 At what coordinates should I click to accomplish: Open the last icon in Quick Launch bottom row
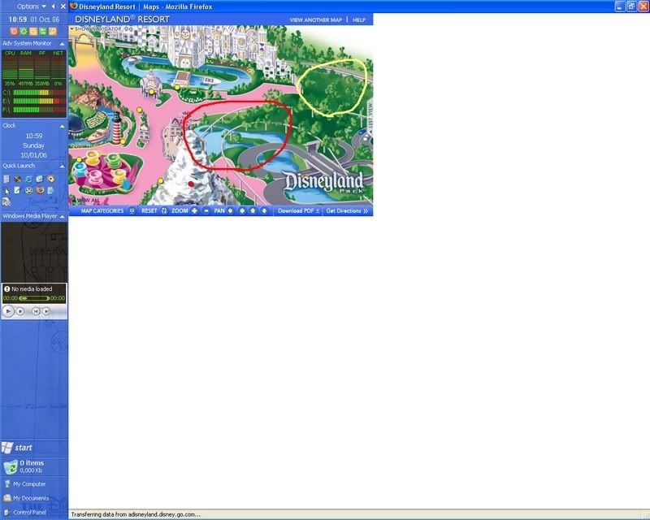click(x=6, y=202)
